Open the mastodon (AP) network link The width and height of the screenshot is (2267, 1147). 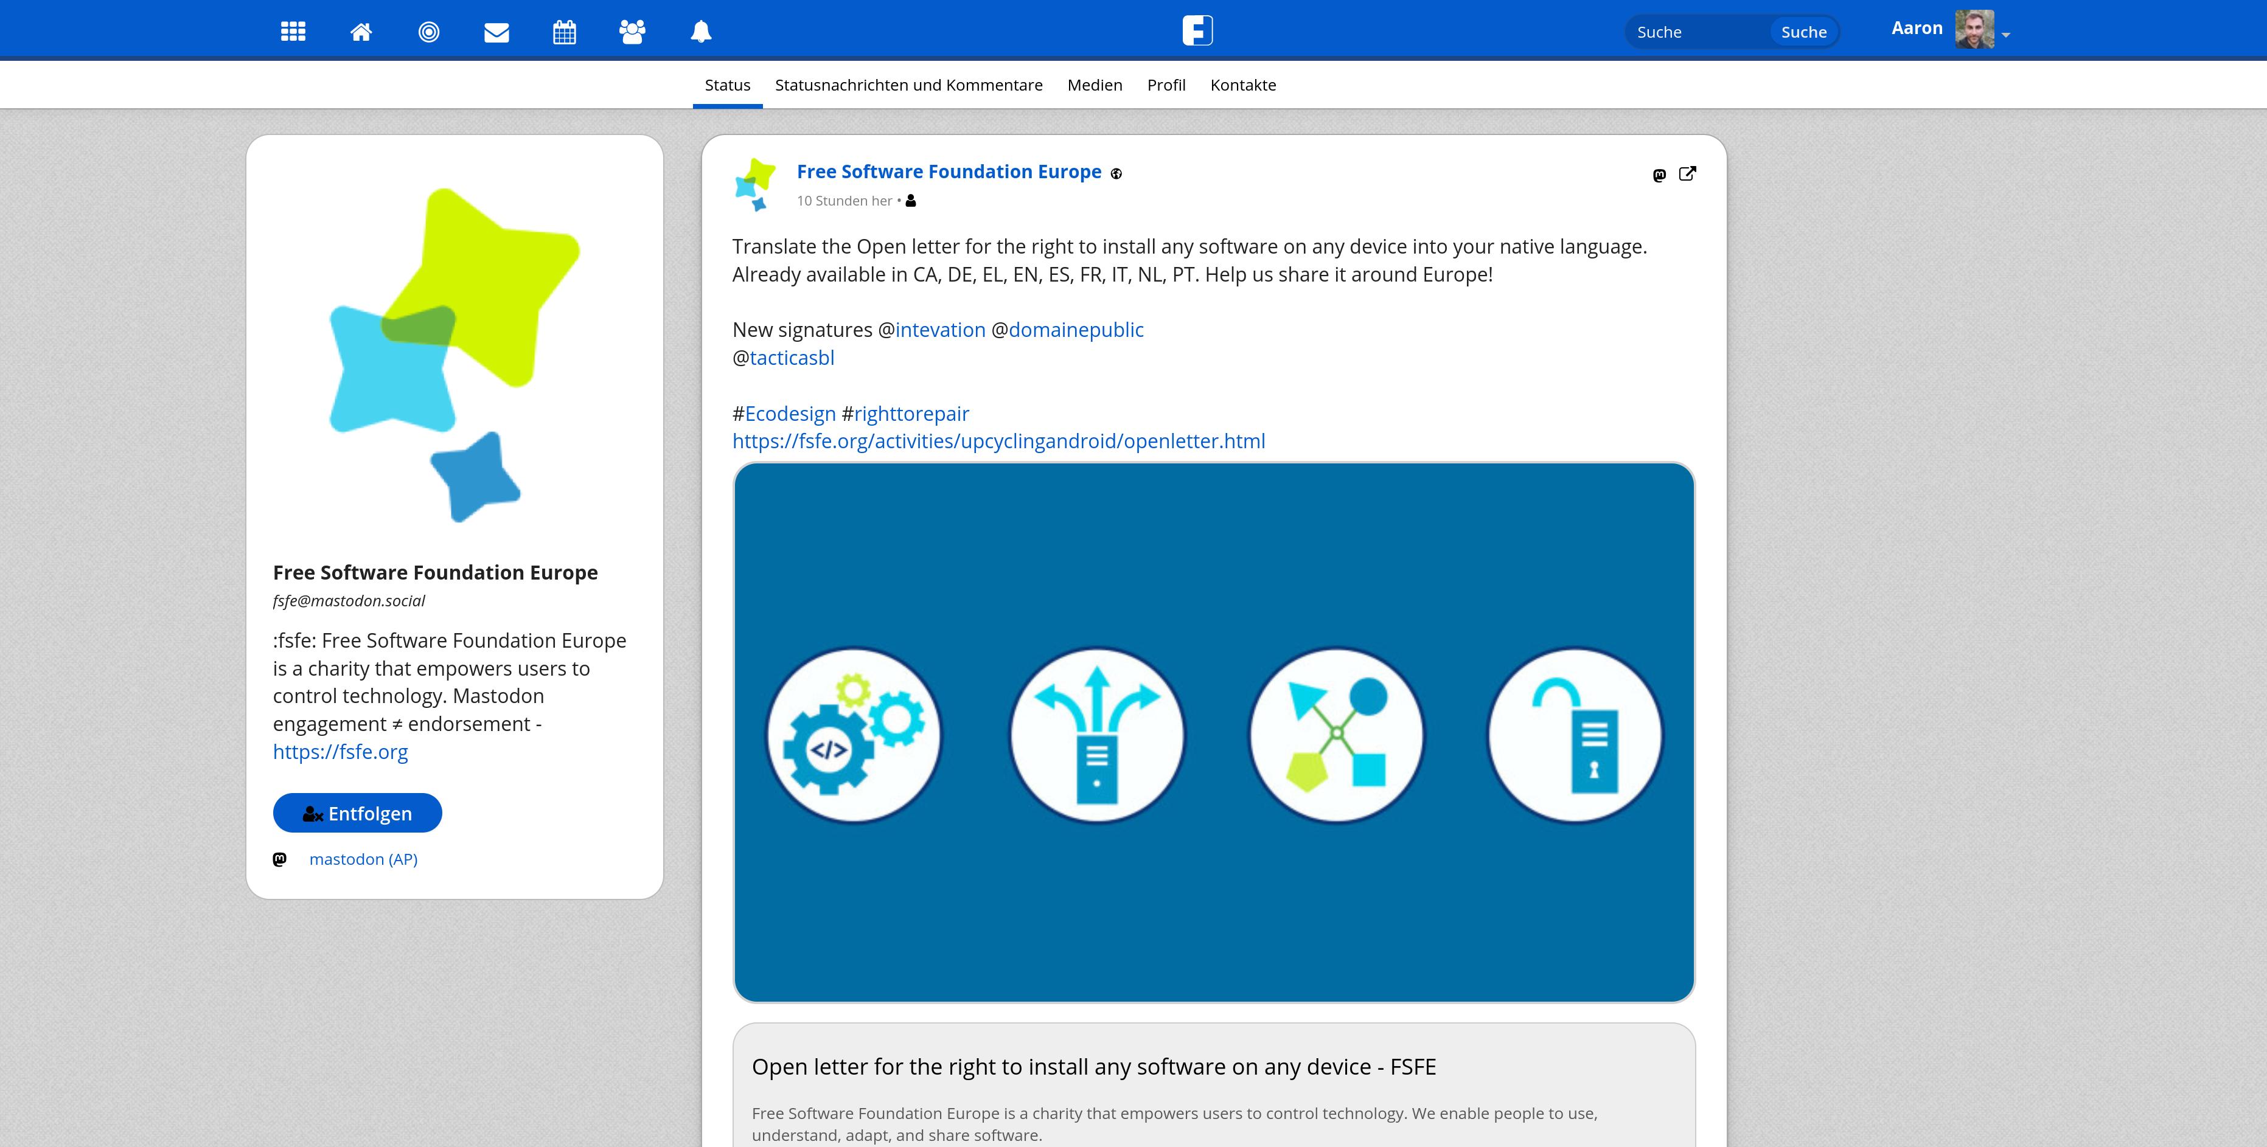coord(363,859)
